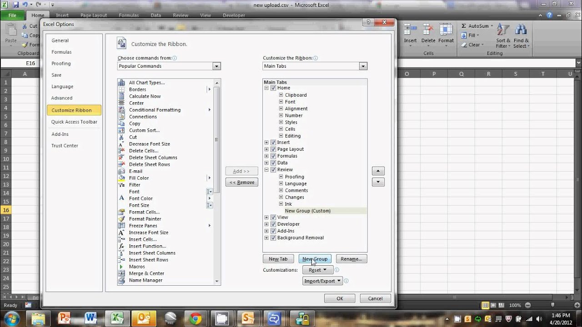The height and width of the screenshot is (327, 582).
Task: Select the Format Painter command icon
Action: click(x=121, y=219)
